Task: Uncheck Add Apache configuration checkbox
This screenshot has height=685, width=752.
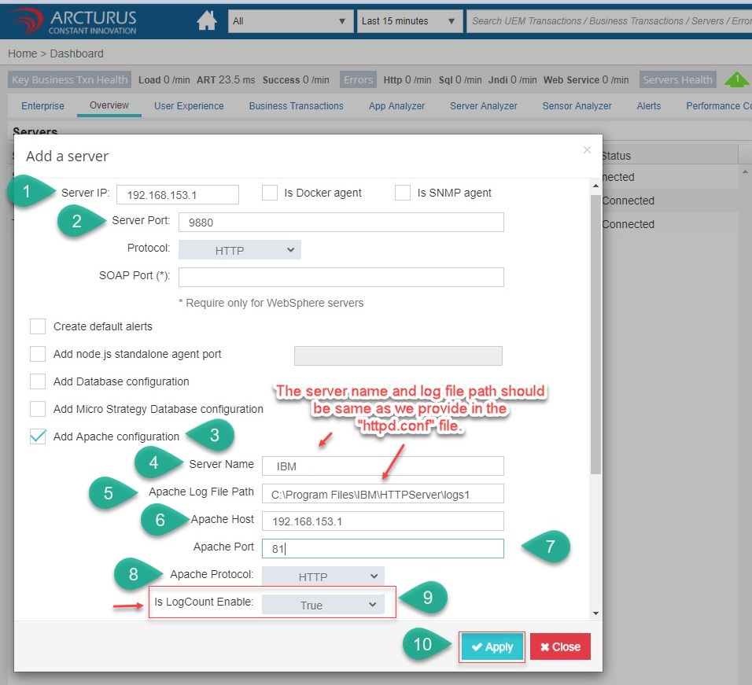Action: (38, 436)
